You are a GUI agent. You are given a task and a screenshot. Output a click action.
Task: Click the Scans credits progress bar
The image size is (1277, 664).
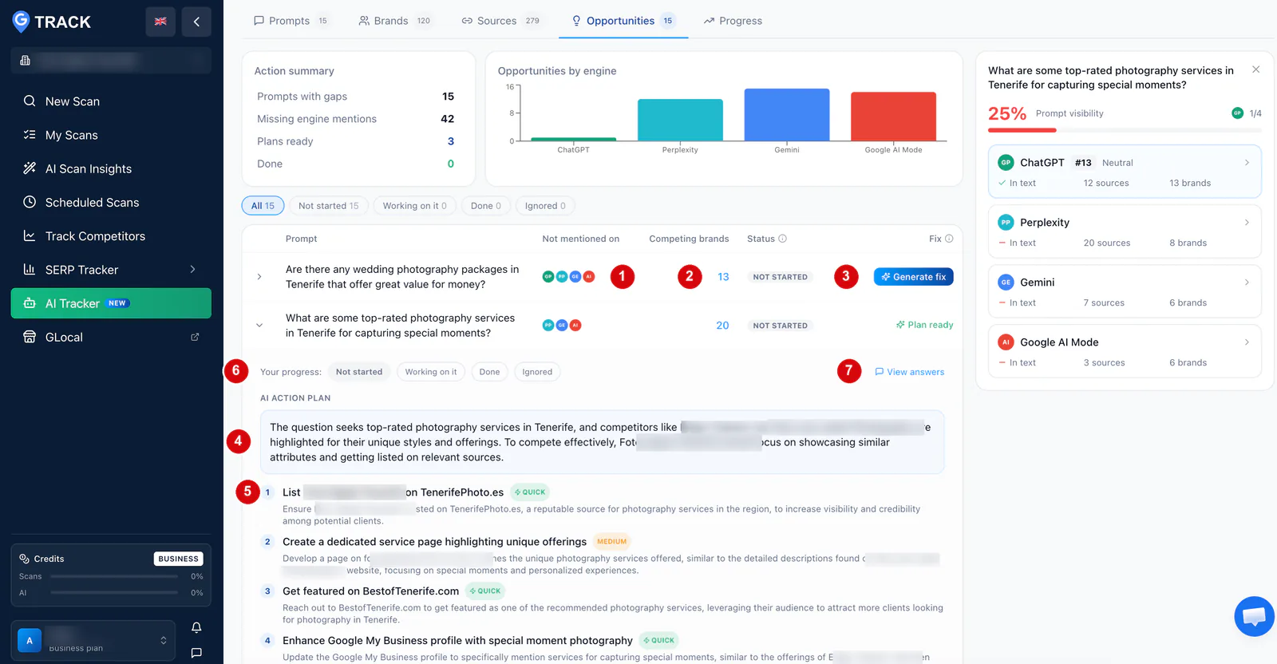114,576
